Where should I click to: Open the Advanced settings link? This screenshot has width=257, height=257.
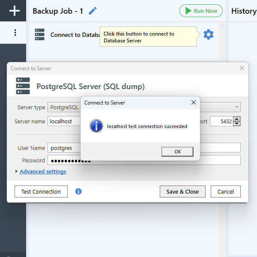pos(43,171)
